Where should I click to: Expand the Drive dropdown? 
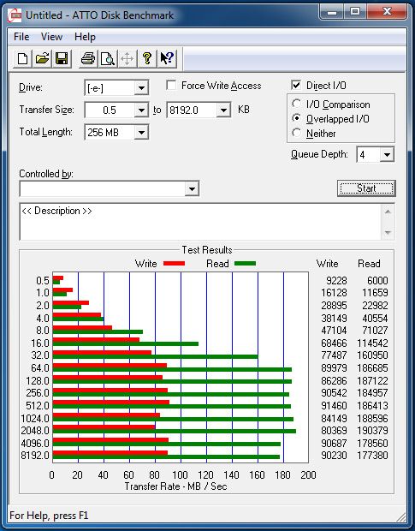[x=141, y=88]
